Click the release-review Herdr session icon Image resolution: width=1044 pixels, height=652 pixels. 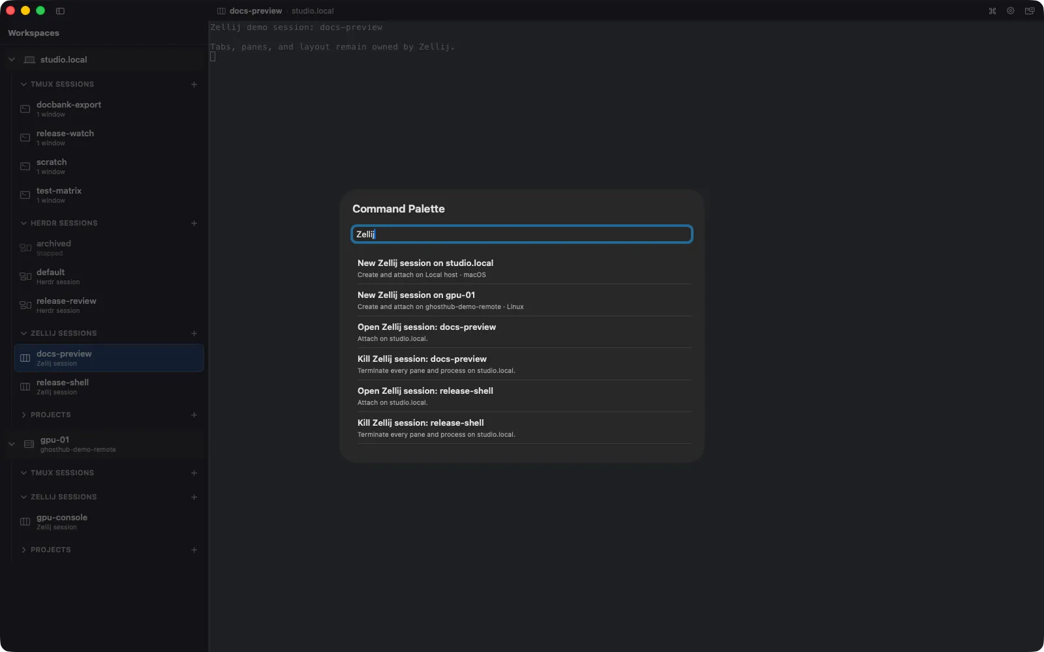(25, 305)
